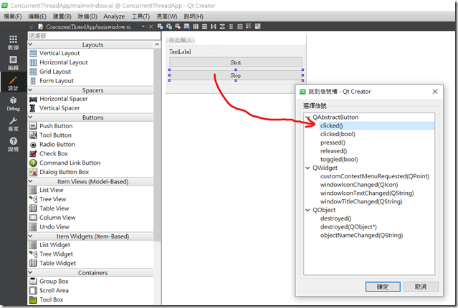The height and width of the screenshot is (308, 458).
Task: Select destroyed(QObject*) signal
Action: (x=348, y=227)
